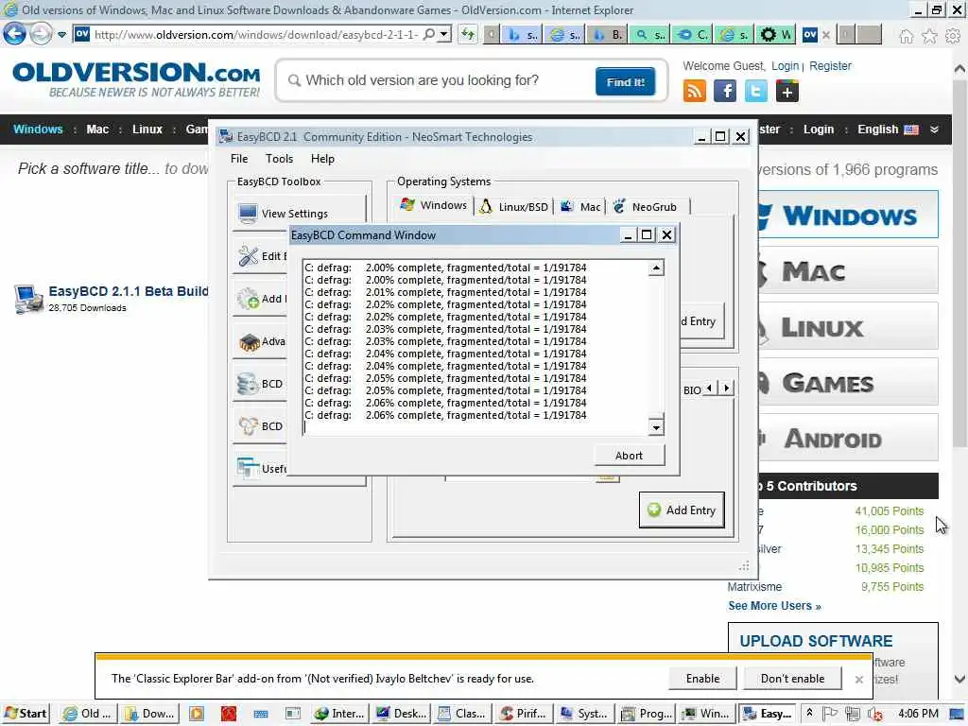This screenshot has width=968, height=726.
Task: Click the refresh/compatibility icon next to address bar
Action: (468, 34)
